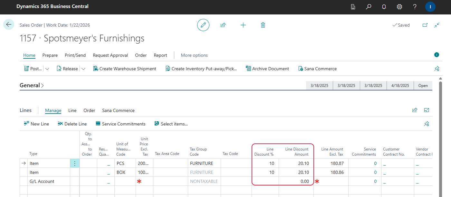Click the Line Discount Amount column header
The height and width of the screenshot is (197, 451).
pyautogui.click(x=297, y=151)
